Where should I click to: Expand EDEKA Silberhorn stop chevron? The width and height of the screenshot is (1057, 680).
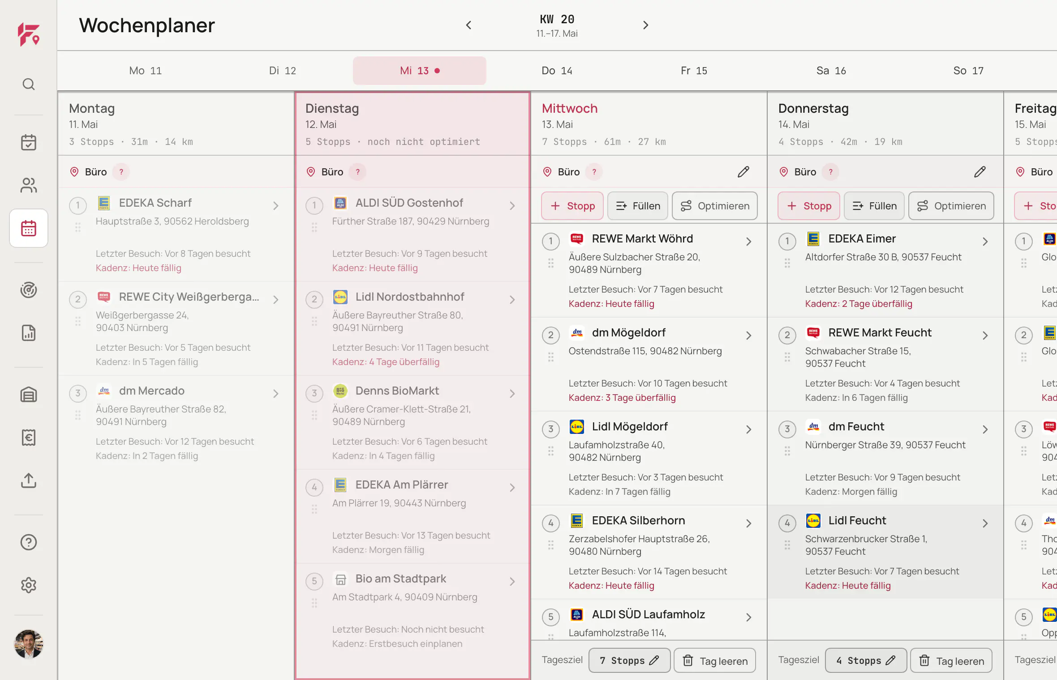(x=749, y=523)
